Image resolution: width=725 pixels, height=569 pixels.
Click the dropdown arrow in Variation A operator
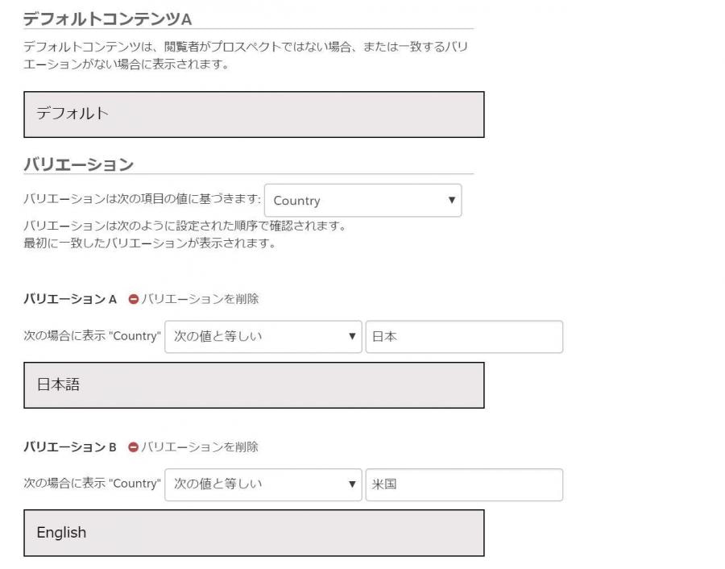352,336
